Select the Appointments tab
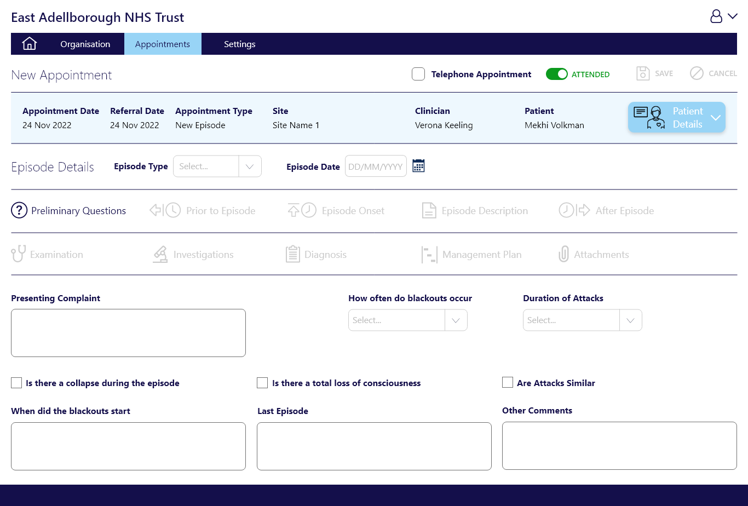Screen dimensions: 748x506 coord(163,44)
